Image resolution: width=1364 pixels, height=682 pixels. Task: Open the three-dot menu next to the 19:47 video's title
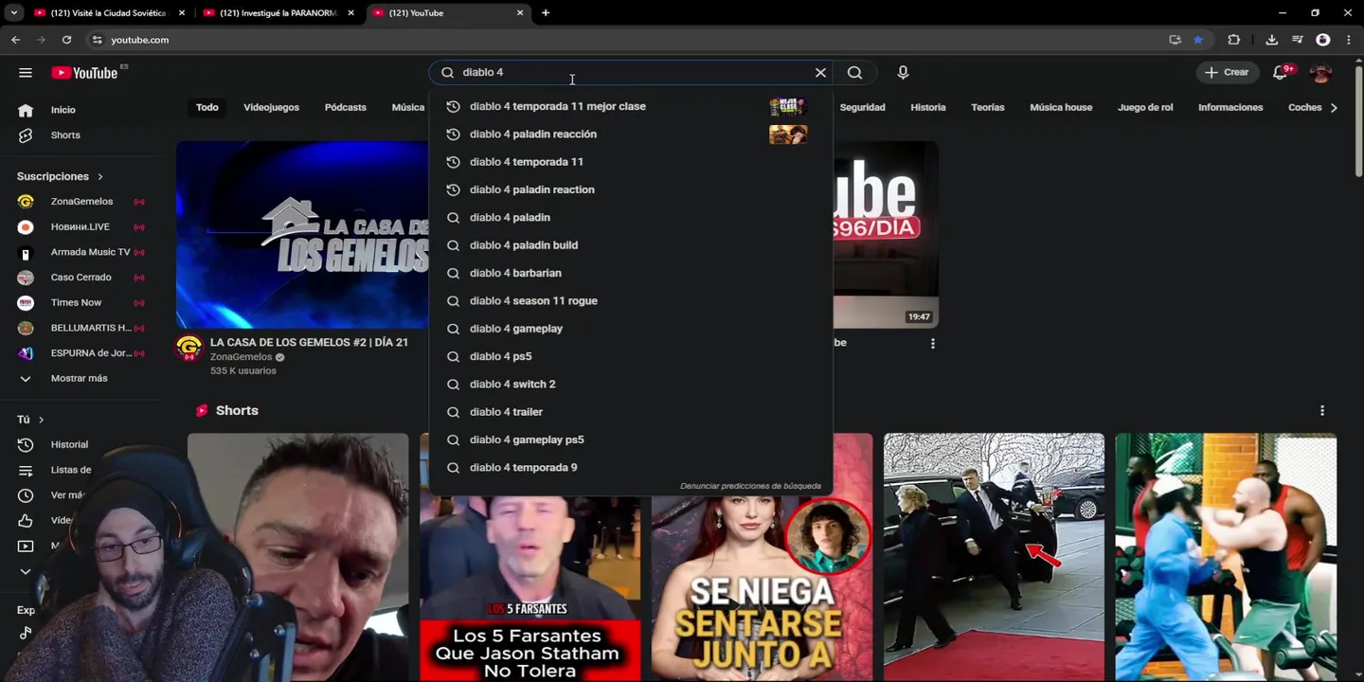933,344
